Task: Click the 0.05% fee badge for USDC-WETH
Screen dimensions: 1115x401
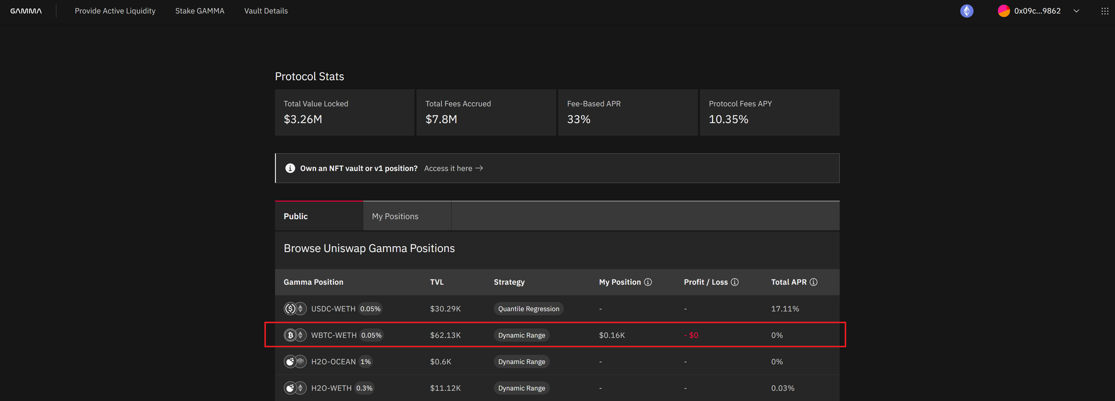Action: [x=370, y=309]
